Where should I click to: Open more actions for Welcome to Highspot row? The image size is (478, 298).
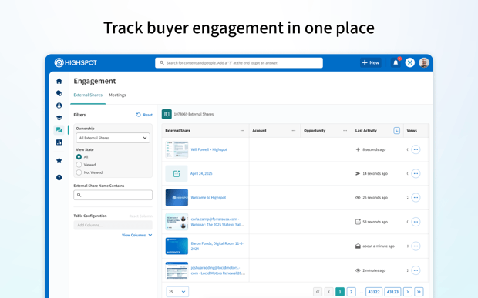416,198
